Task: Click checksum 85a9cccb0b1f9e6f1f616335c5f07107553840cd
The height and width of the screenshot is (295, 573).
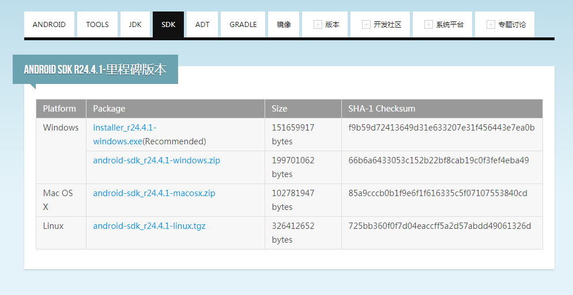Action: click(438, 193)
